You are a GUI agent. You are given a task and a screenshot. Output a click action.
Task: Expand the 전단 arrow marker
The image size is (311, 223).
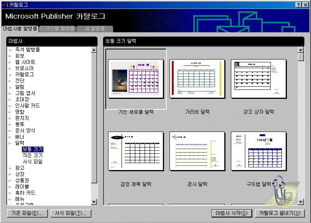click(10, 81)
